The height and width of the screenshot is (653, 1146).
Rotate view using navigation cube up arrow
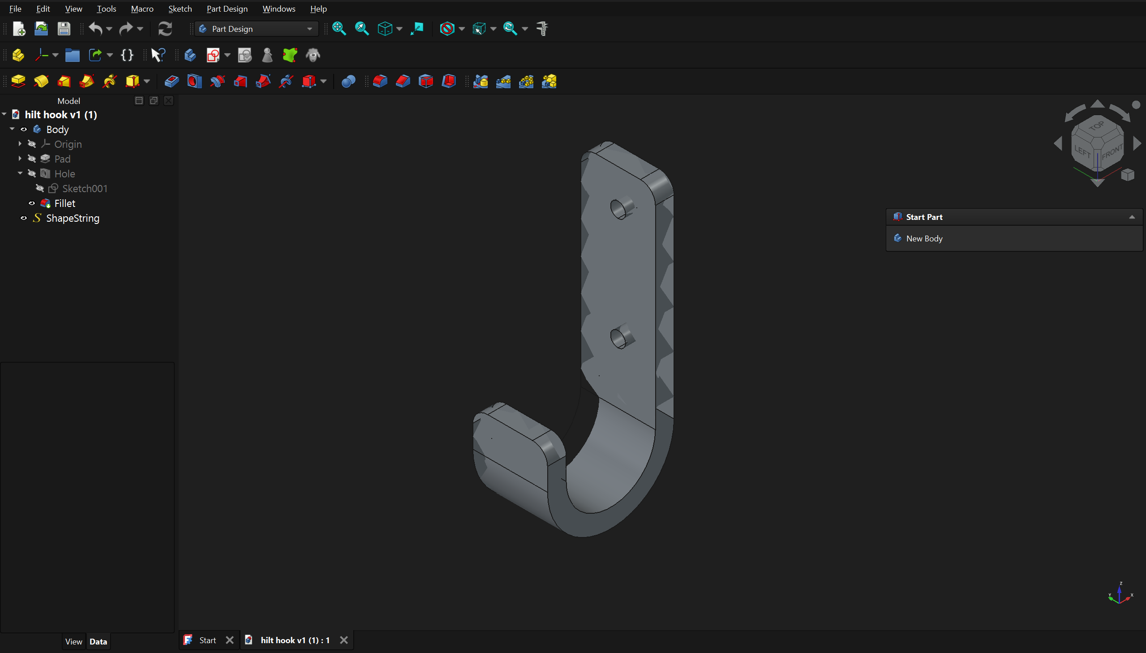1097,104
